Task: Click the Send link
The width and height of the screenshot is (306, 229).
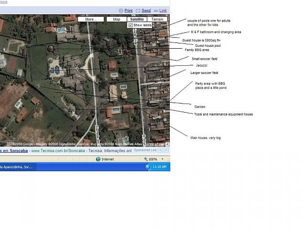Action: (x=146, y=10)
